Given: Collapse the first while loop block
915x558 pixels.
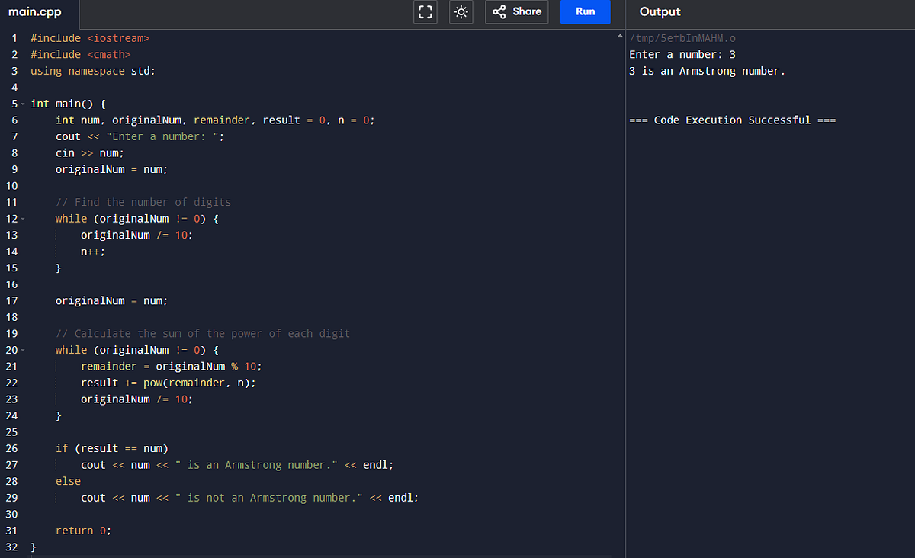Looking at the screenshot, I should click(24, 218).
